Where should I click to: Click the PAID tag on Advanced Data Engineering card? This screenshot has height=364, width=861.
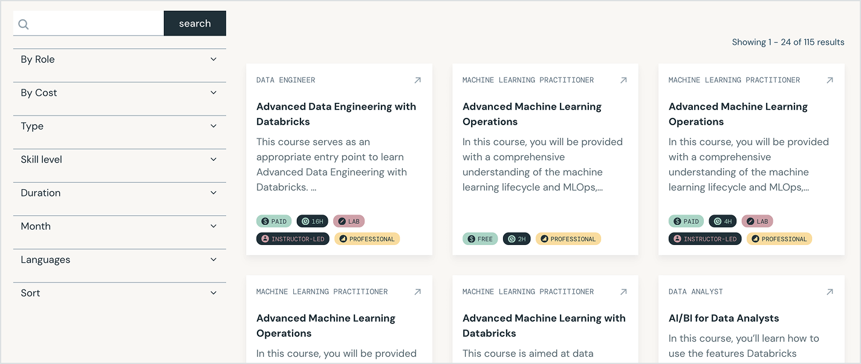click(x=274, y=221)
